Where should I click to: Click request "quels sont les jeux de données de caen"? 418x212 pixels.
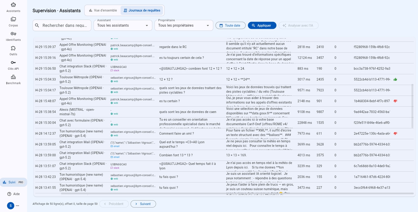coord(188,112)
